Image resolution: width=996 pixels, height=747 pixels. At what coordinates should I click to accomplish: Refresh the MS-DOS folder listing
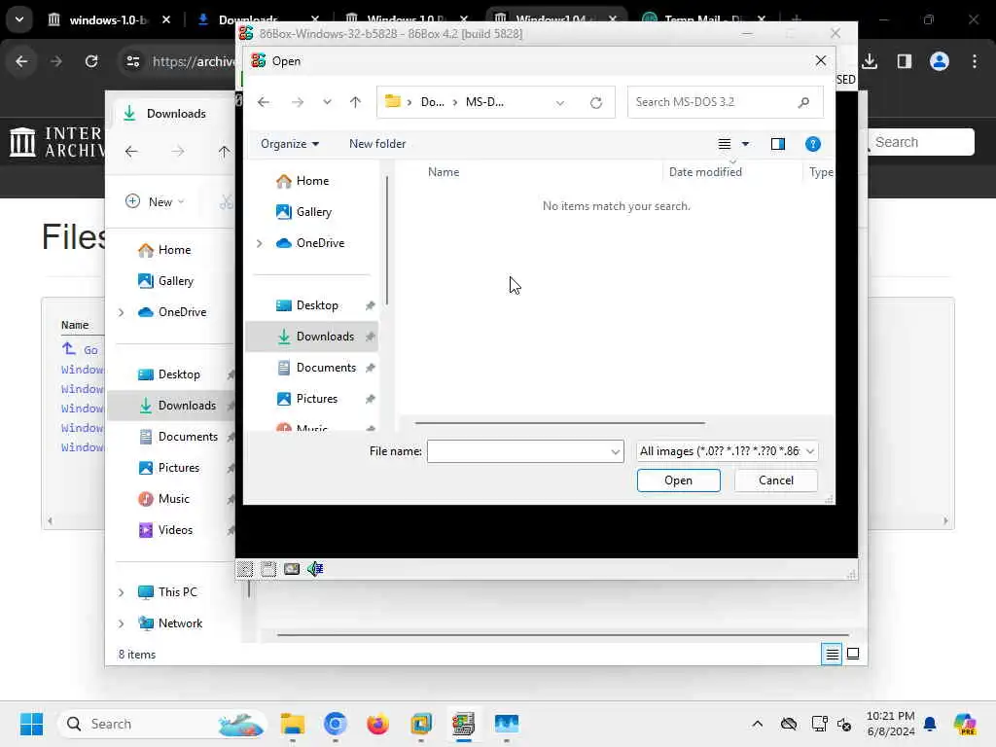[596, 102]
